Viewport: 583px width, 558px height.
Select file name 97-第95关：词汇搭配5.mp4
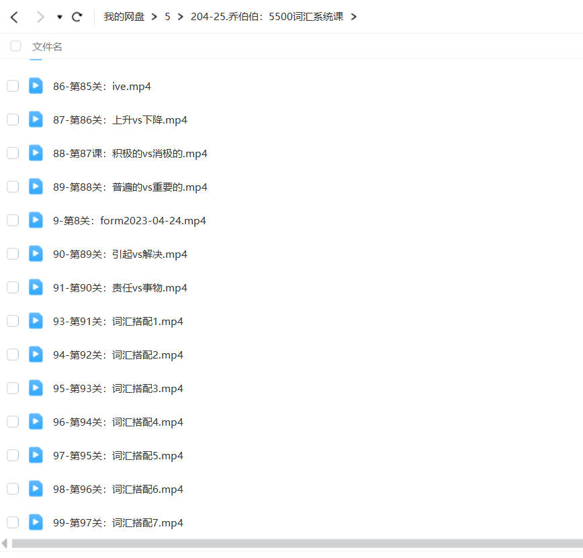[118, 456]
